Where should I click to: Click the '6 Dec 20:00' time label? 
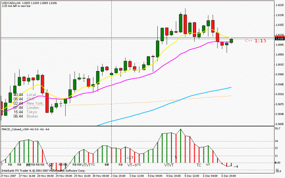point(229,176)
